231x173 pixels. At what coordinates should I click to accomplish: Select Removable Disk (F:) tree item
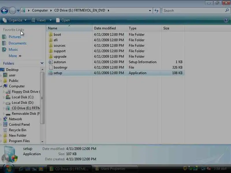point(26,114)
